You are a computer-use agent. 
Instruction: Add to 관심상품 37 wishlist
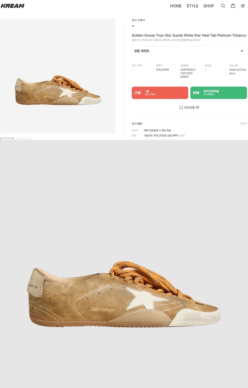pyautogui.click(x=189, y=108)
